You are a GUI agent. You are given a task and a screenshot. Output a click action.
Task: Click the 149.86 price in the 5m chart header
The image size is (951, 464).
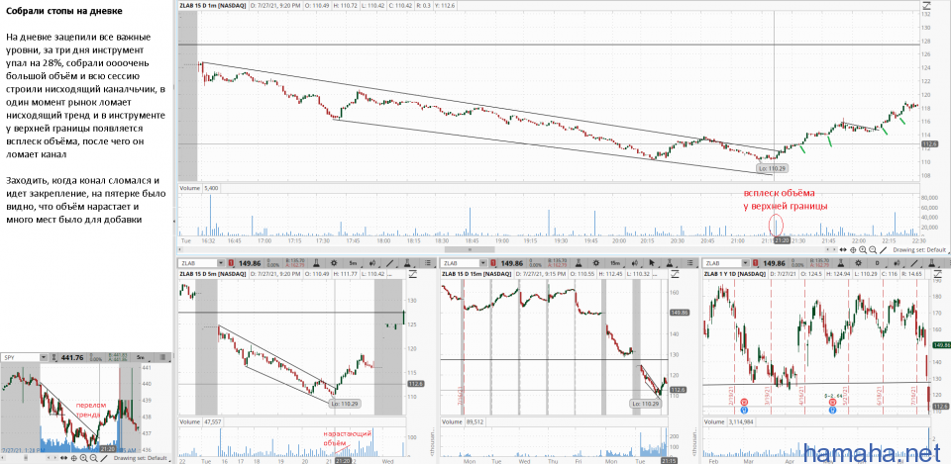[250, 263]
